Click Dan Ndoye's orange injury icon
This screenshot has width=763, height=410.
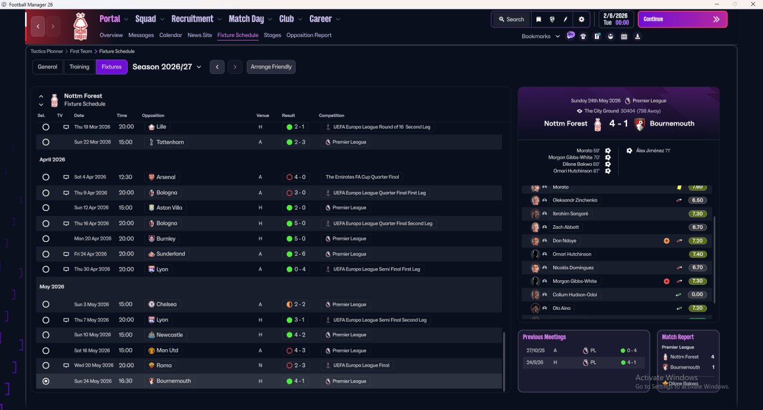point(666,241)
